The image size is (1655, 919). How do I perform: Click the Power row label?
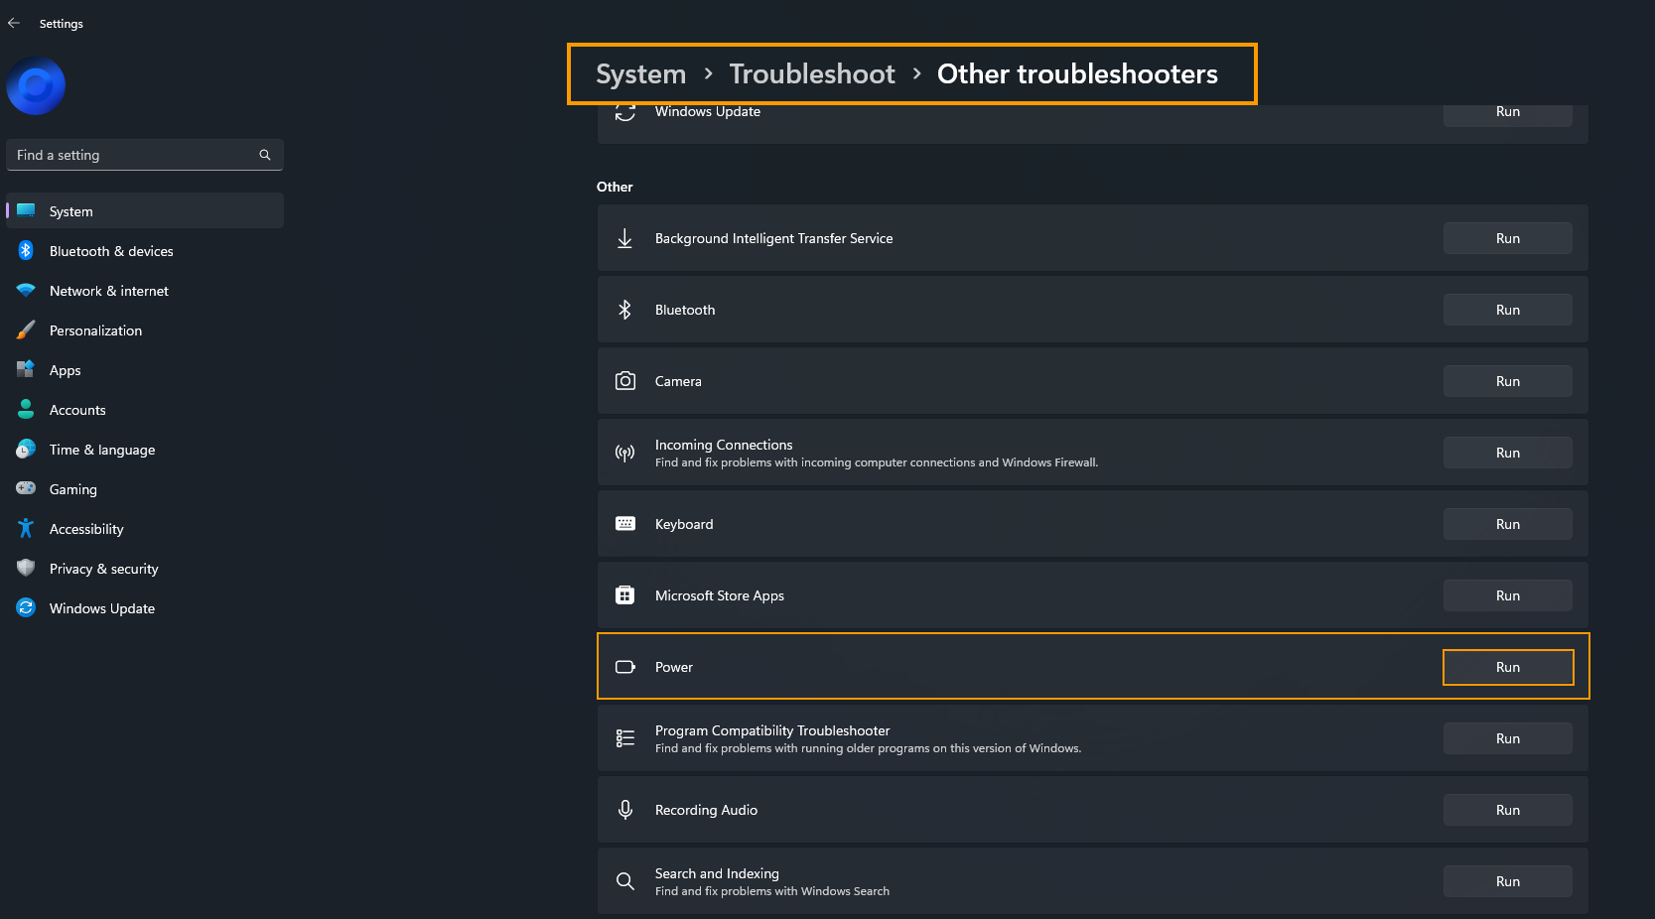[x=673, y=667]
